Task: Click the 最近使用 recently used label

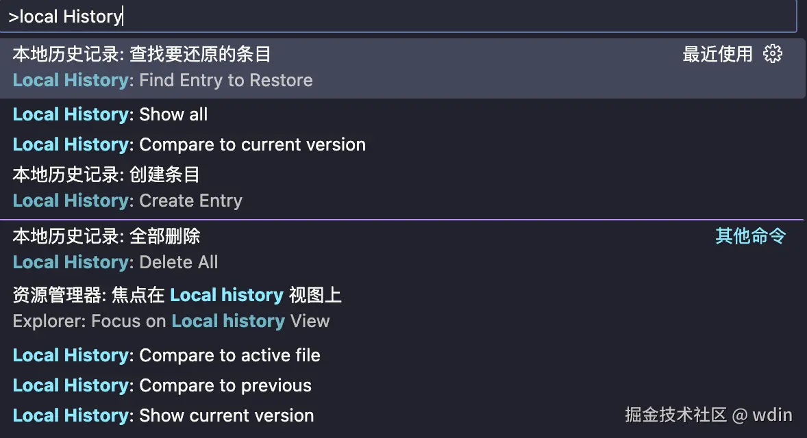Action: 717,53
